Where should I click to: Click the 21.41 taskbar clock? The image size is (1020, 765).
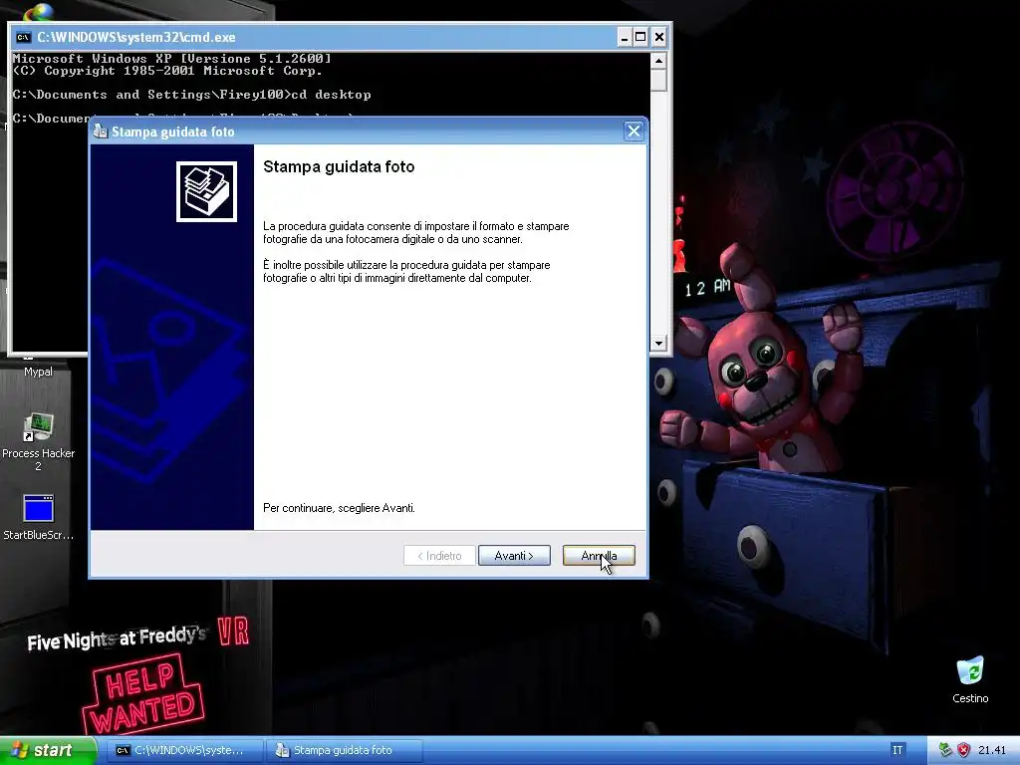[991, 750]
